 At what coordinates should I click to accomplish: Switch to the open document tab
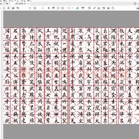coord(20,4)
